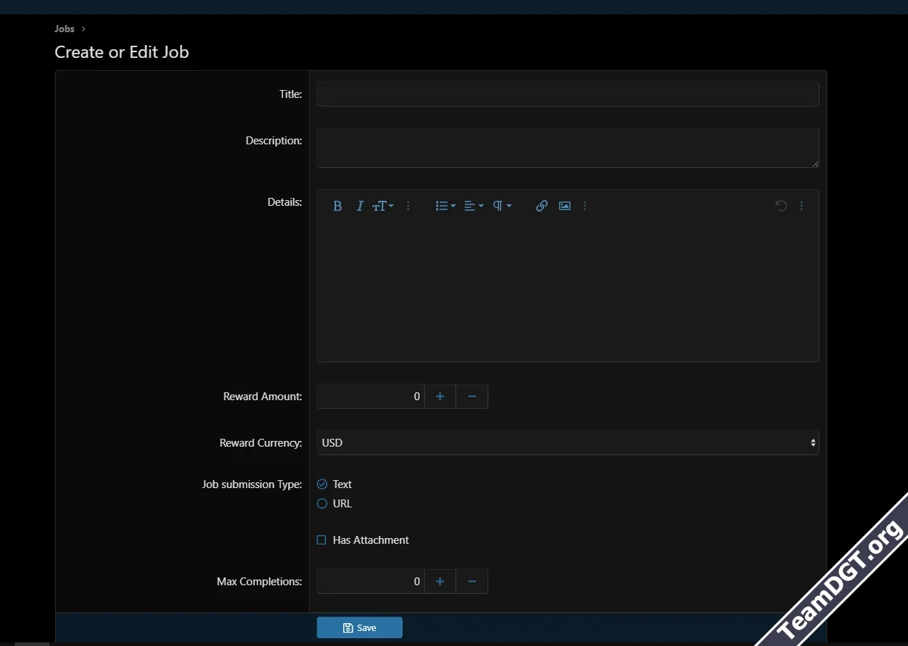This screenshot has height=646, width=908.
Task: Insert a link in Details editor
Action: 542,206
